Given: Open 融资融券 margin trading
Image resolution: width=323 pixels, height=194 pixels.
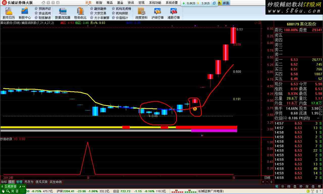Looking at the screenshot, I should (98, 9).
